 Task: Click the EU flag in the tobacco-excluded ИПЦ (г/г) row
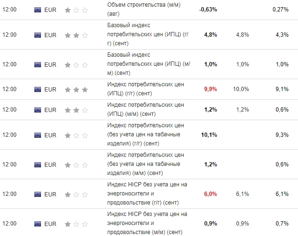pyautogui.click(x=38, y=135)
